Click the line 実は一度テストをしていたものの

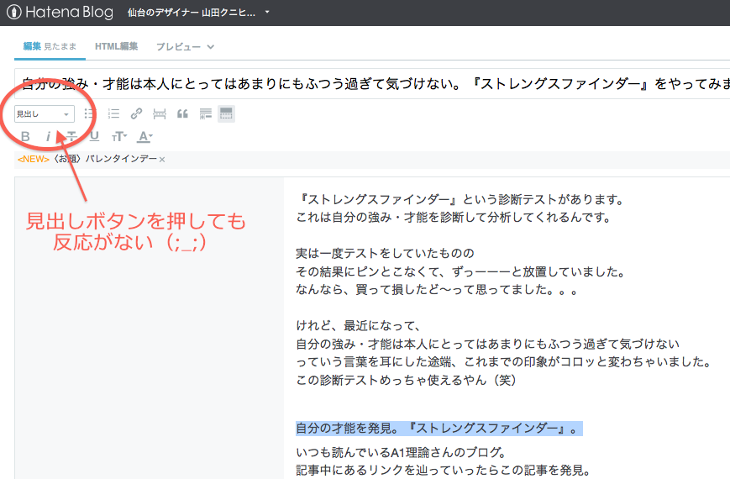[x=385, y=254]
